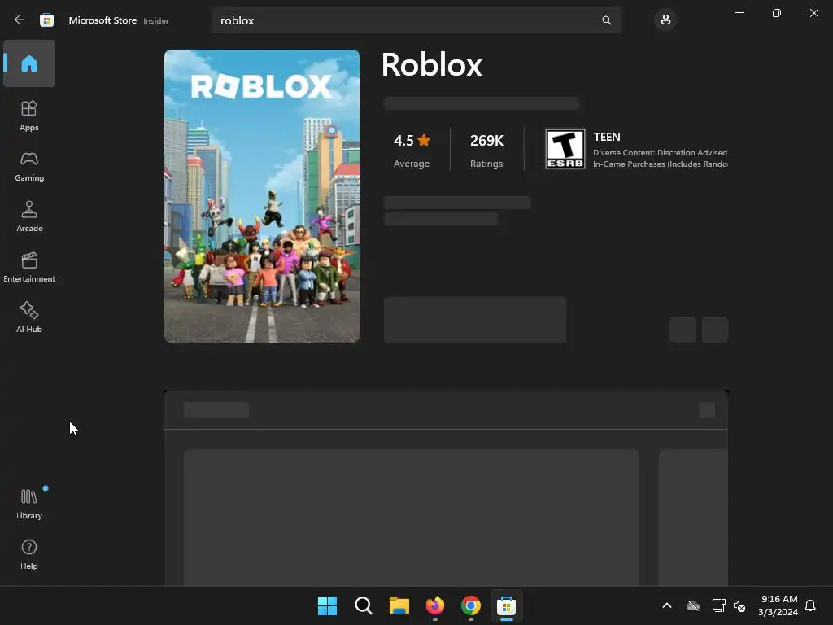The width and height of the screenshot is (833, 625).
Task: Go back using the back arrow
Action: click(x=20, y=20)
